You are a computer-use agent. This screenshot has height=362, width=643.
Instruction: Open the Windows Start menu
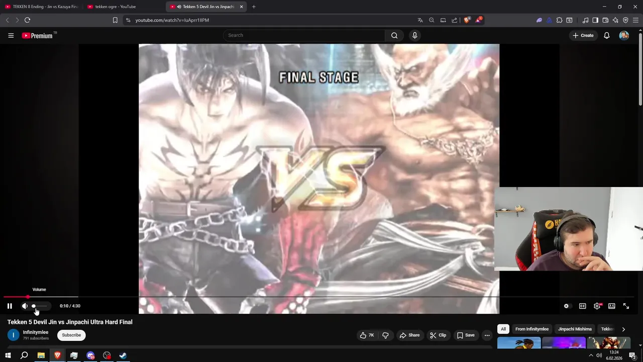[x=8, y=355]
